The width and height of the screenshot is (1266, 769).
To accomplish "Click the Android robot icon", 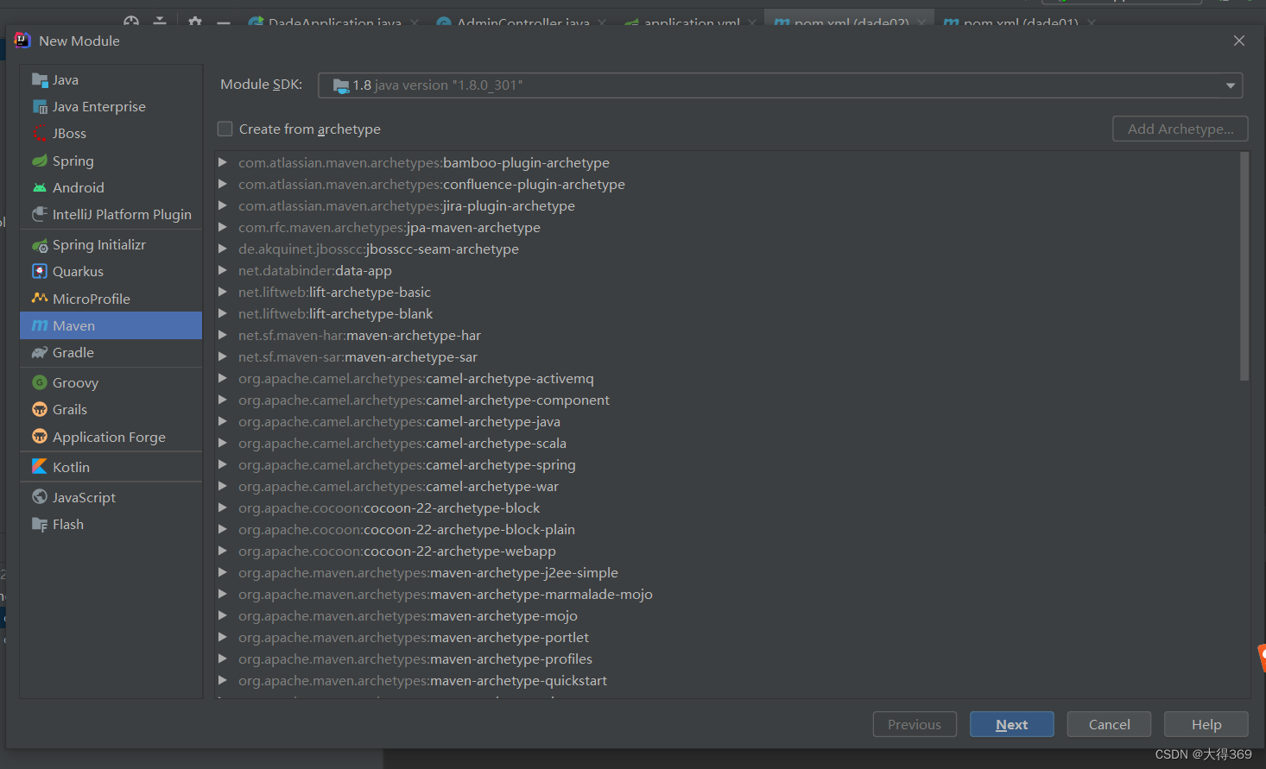I will click(x=40, y=188).
